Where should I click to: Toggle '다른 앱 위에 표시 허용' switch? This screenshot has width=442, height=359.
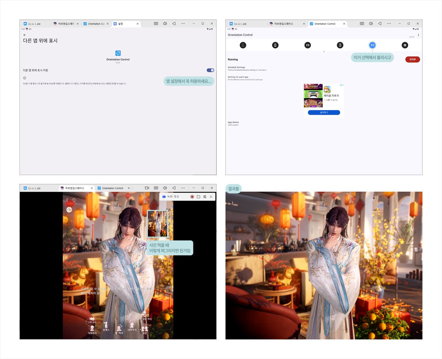(210, 70)
